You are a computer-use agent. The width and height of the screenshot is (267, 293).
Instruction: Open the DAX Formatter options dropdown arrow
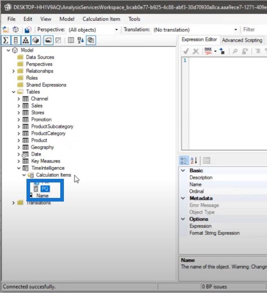(x=215, y=51)
